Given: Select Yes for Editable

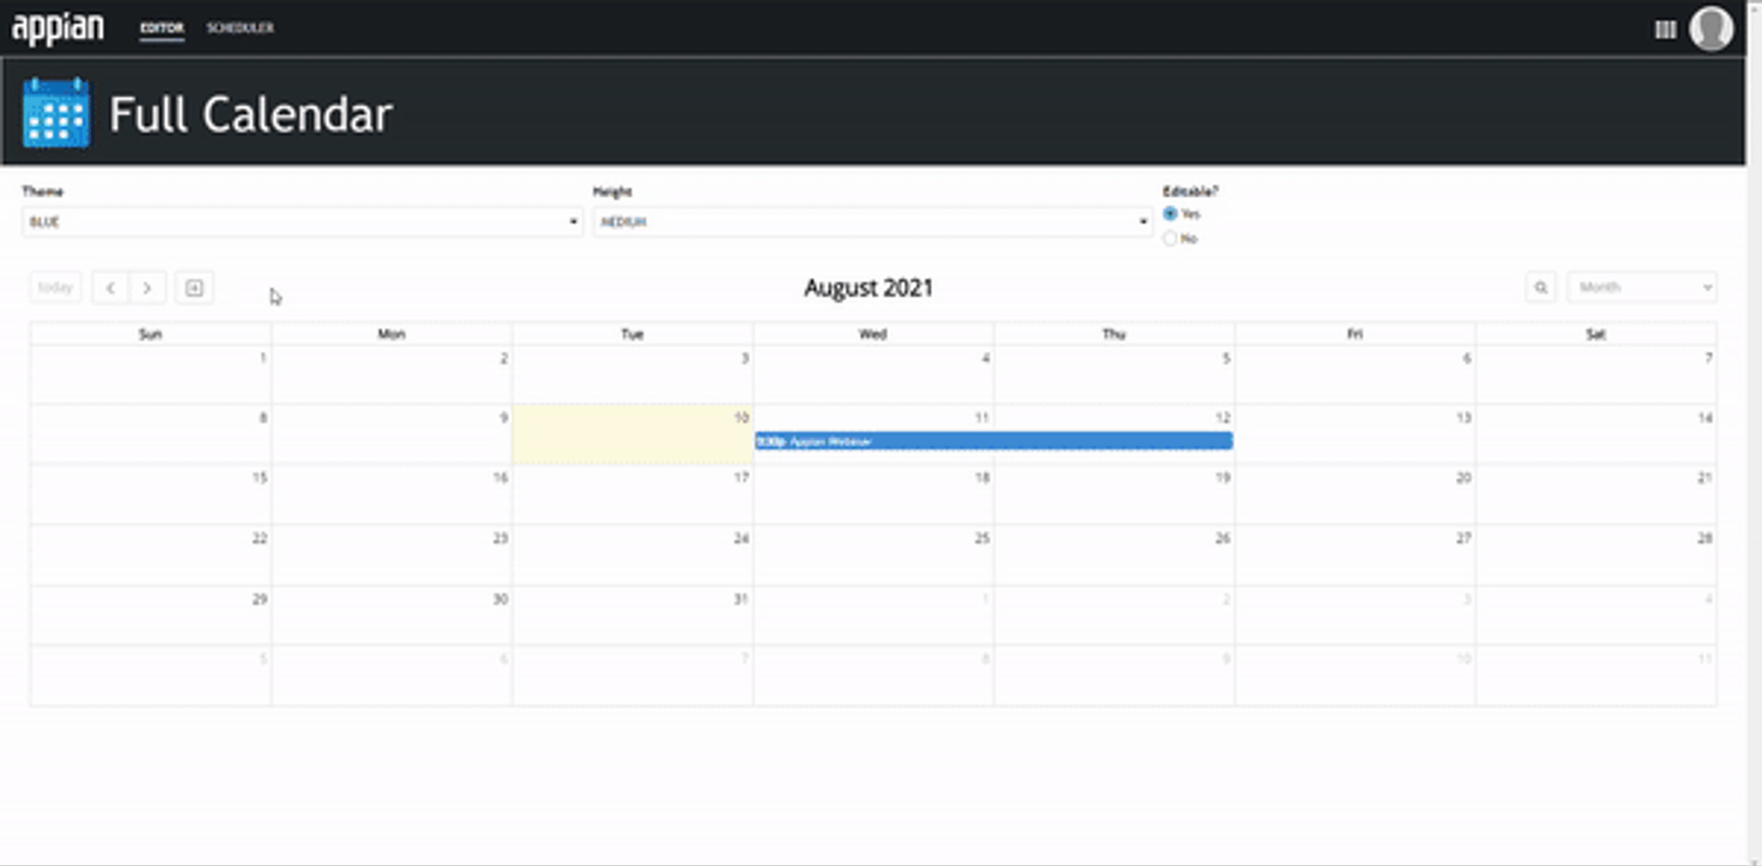Looking at the screenshot, I should (x=1170, y=214).
